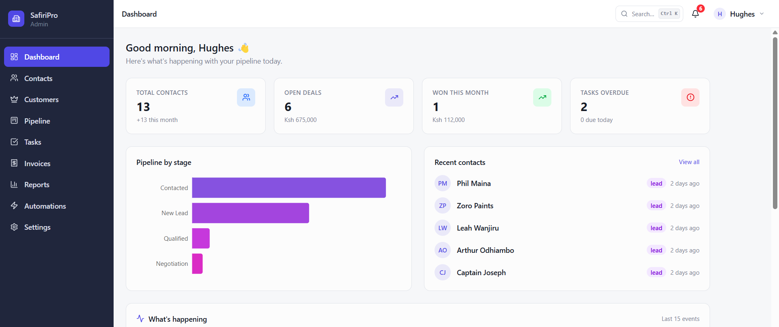The height and width of the screenshot is (327, 779).
Task: Click the '+13 this month' text
Action: click(x=157, y=120)
